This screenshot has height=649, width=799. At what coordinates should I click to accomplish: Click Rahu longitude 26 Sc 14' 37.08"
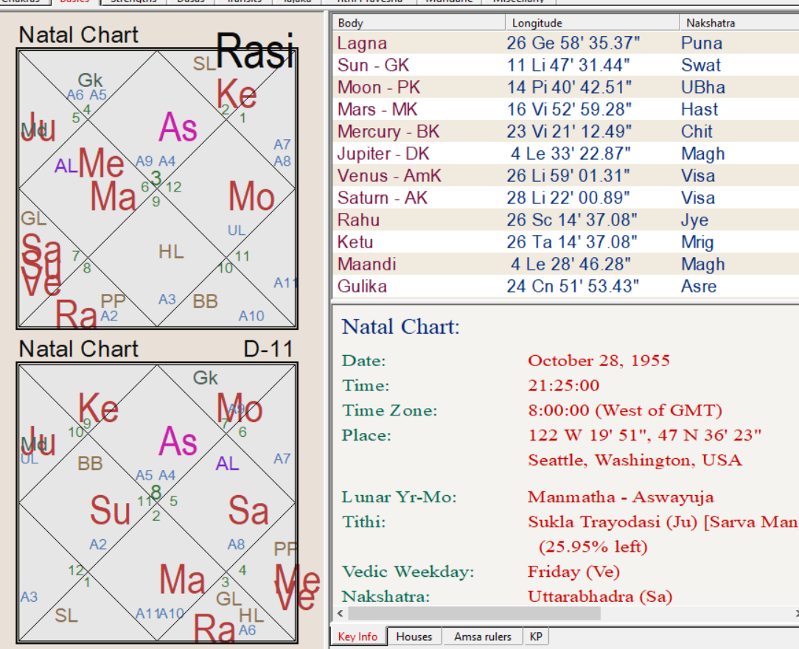point(572,220)
